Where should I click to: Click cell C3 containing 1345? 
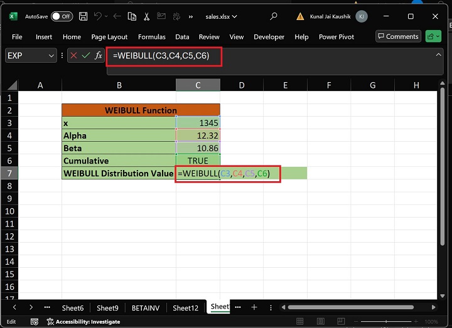click(198, 123)
